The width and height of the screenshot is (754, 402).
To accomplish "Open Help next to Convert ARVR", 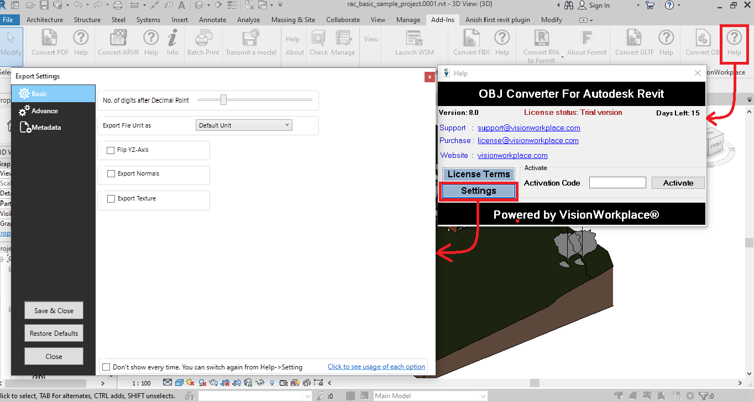I will pos(151,43).
